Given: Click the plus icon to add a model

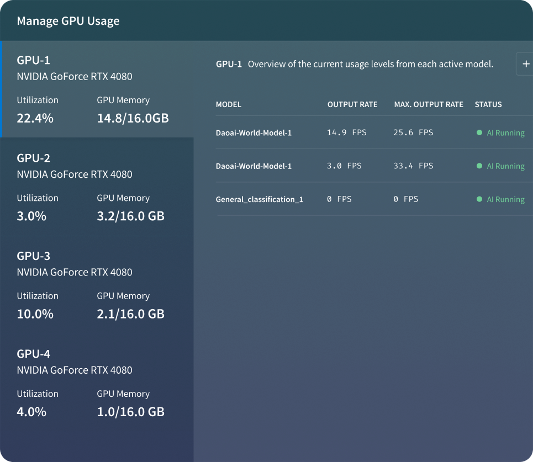Looking at the screenshot, I should point(525,63).
